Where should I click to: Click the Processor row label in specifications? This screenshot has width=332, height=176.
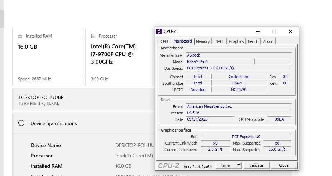point(42,156)
